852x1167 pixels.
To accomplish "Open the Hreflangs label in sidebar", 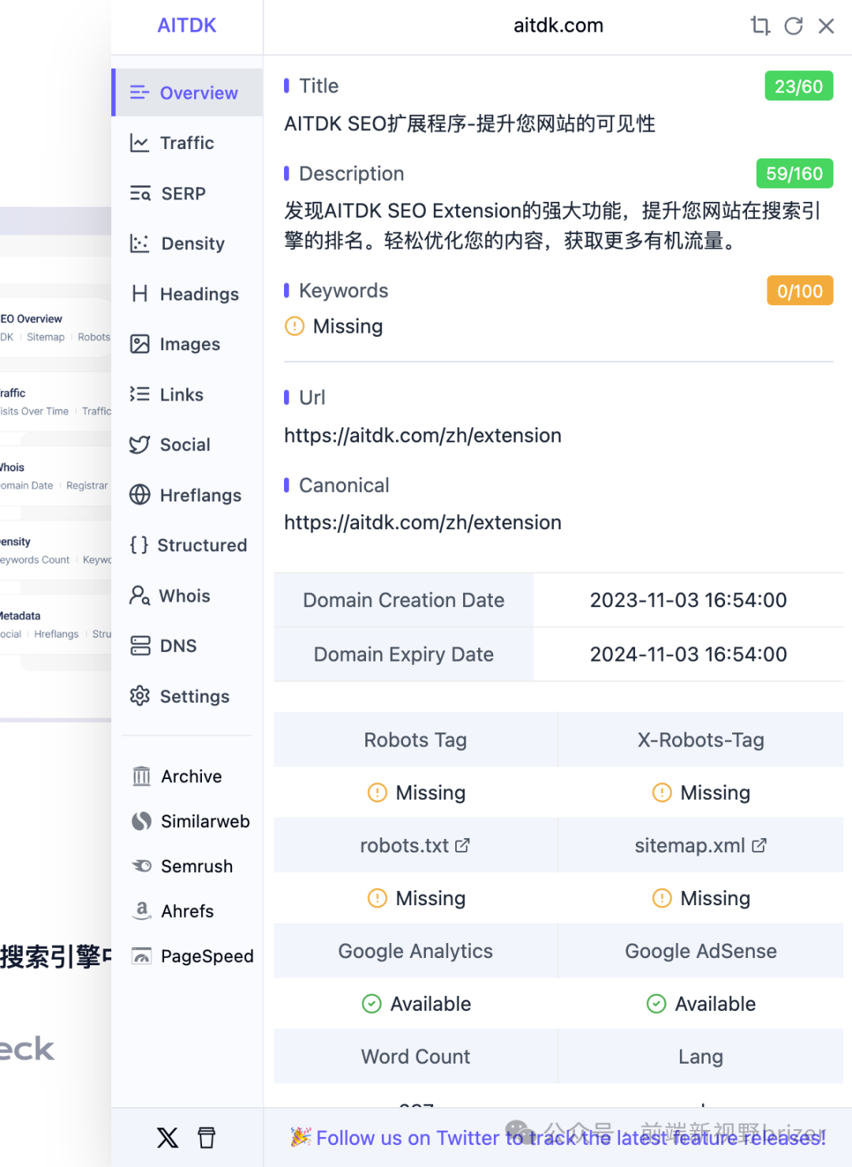I will tap(200, 495).
